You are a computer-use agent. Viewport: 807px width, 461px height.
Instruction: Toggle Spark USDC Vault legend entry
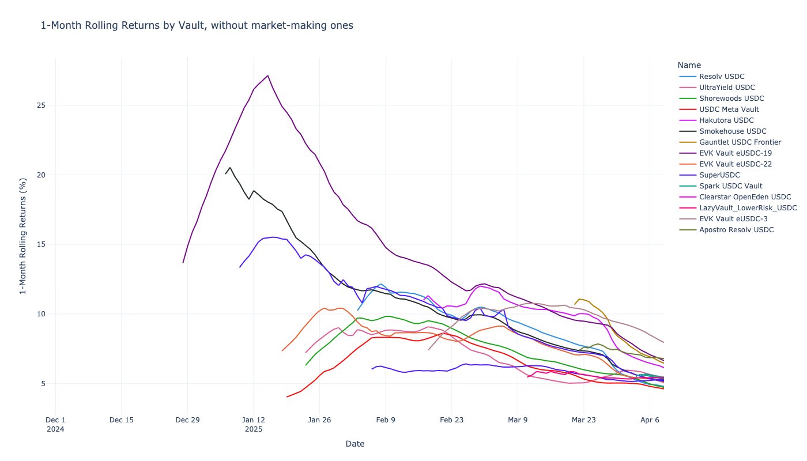click(x=730, y=186)
